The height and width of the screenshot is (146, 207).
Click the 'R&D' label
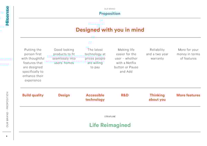125,95
